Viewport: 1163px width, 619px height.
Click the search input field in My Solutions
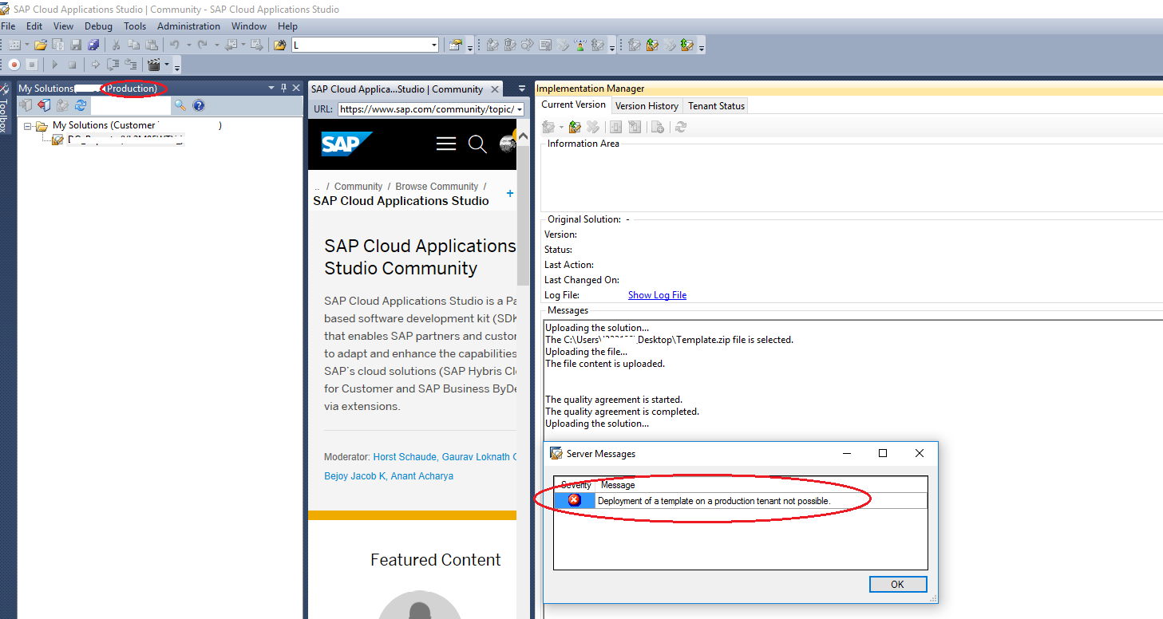click(x=131, y=105)
